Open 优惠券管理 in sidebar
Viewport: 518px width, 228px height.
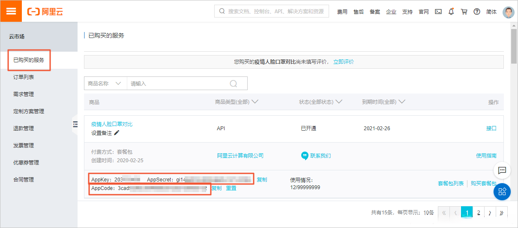tap(26, 163)
